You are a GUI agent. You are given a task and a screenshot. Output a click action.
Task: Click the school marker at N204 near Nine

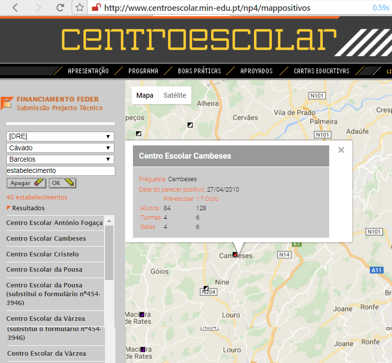(x=206, y=288)
